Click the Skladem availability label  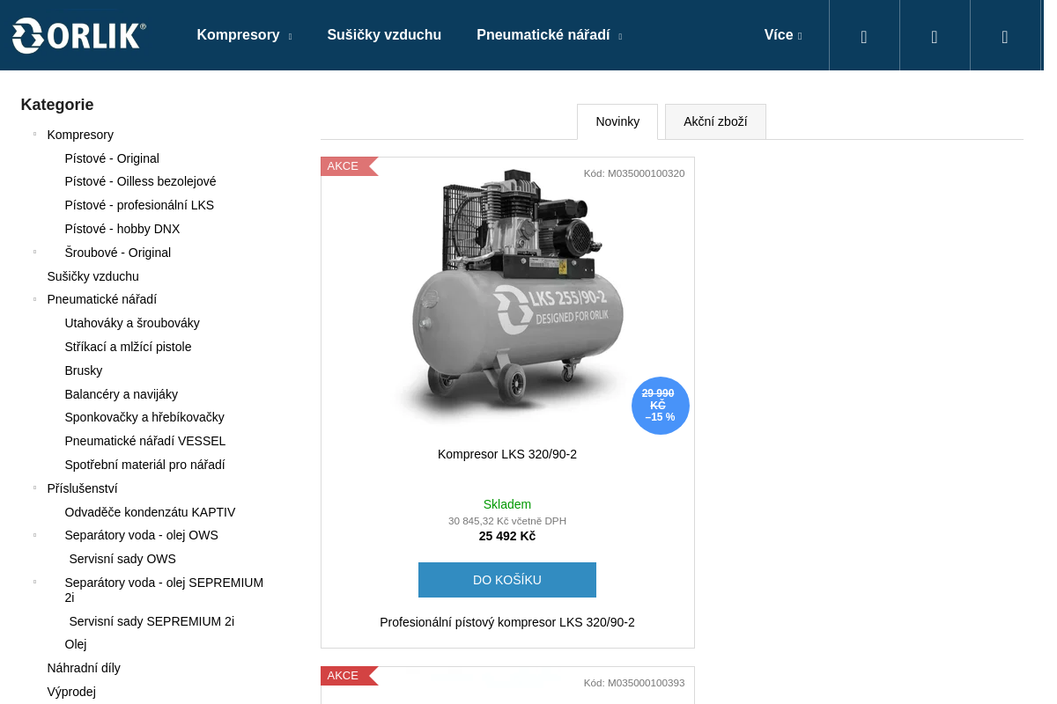(x=507, y=504)
